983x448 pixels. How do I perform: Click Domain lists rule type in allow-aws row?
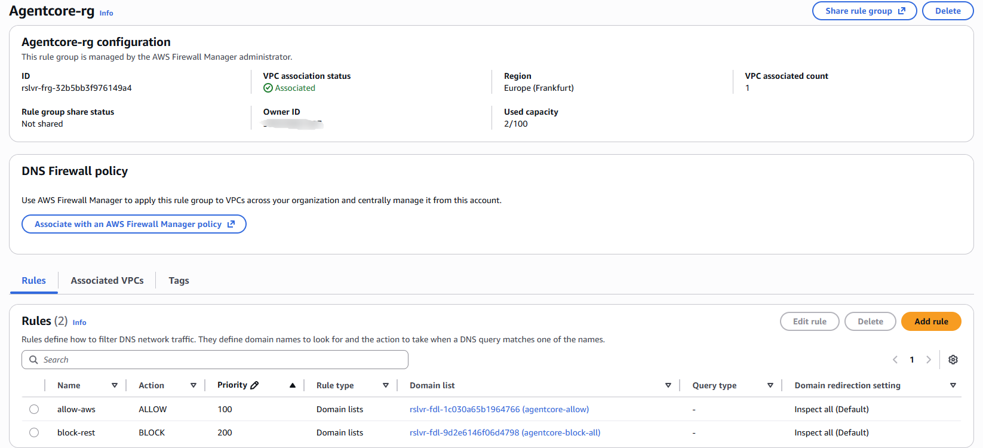(340, 409)
